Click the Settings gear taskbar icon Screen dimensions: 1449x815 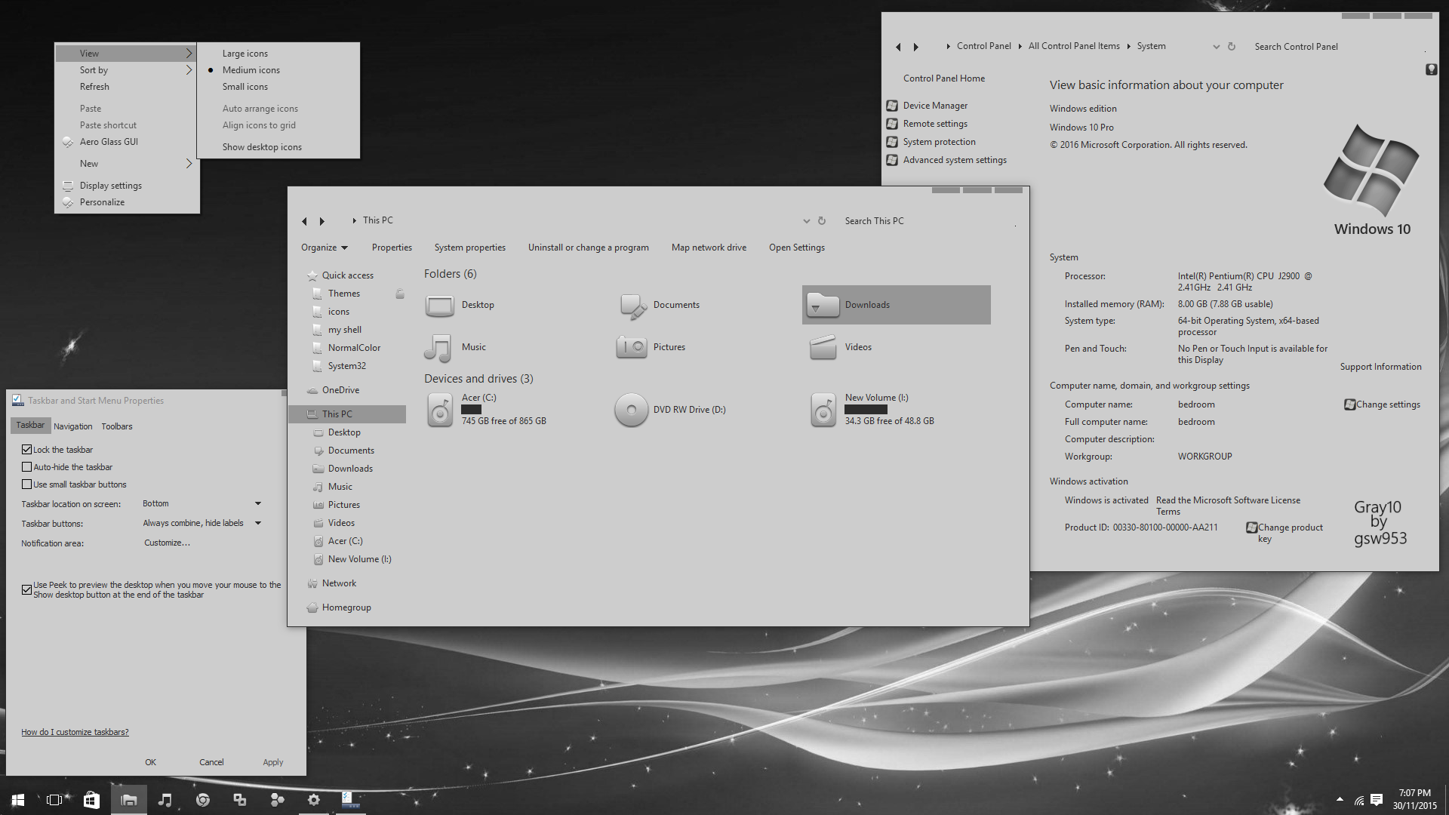pos(314,800)
